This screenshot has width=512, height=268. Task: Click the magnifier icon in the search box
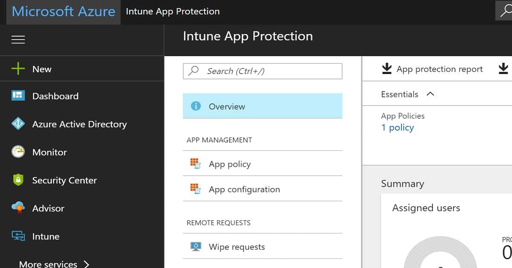pos(194,71)
